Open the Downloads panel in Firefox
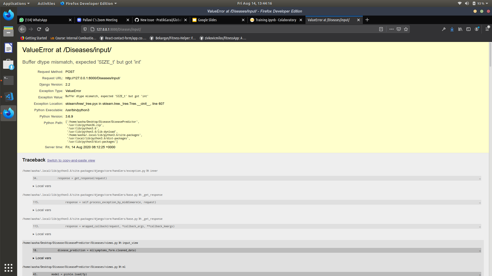Screen dimensions: 492x276 tap(452, 29)
